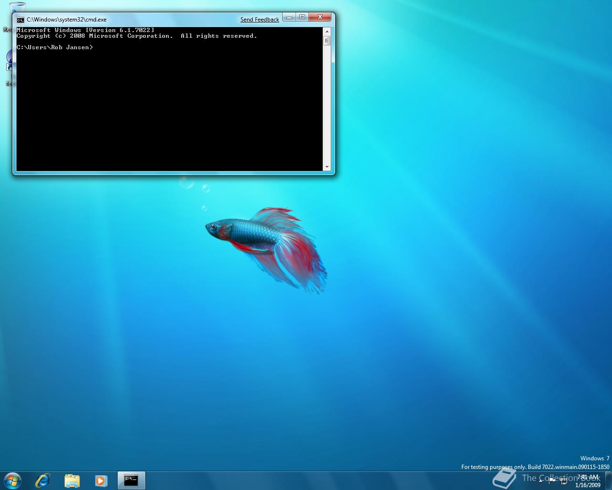Open the Start menu orb
Viewport: 612px width, 490px height.
[x=12, y=480]
